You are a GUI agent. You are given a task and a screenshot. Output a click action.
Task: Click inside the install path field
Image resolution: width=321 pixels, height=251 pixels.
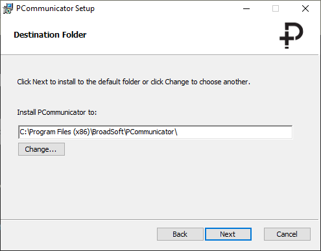(155, 132)
